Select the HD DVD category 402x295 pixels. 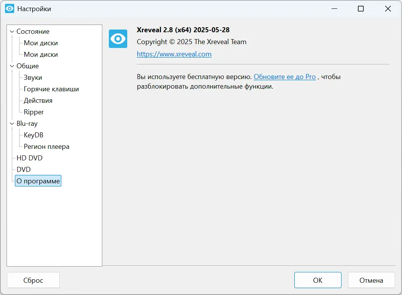(x=30, y=158)
